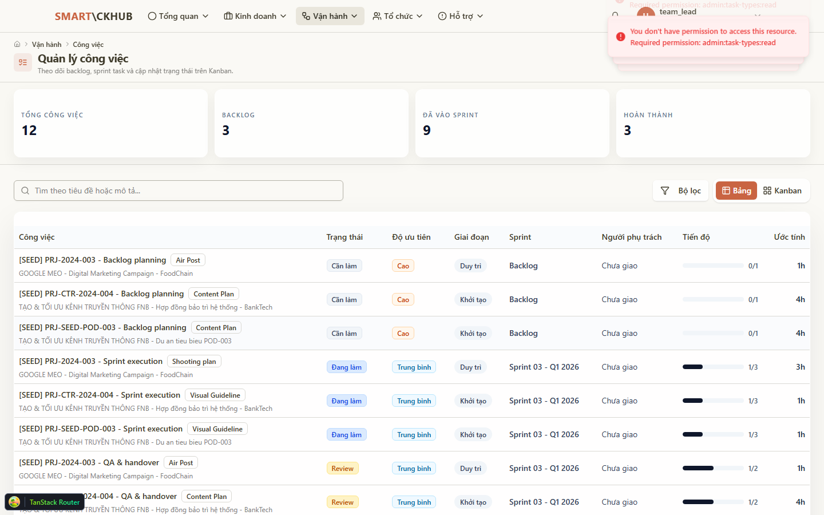Screen dimensions: 824x515
Task: Open the Vận hành navigation menu
Action: [x=330, y=16]
